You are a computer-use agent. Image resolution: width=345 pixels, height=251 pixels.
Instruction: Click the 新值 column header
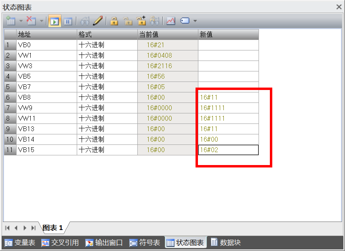coord(228,35)
